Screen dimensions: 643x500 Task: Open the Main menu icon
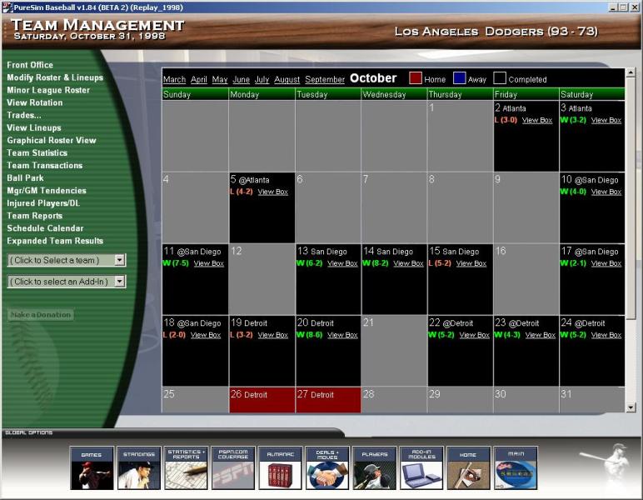(516, 468)
